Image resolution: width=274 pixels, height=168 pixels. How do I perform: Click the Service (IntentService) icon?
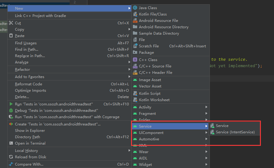pyautogui.click(x=212, y=132)
